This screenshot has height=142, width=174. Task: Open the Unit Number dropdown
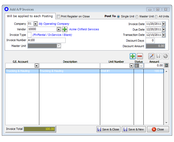(131, 66)
